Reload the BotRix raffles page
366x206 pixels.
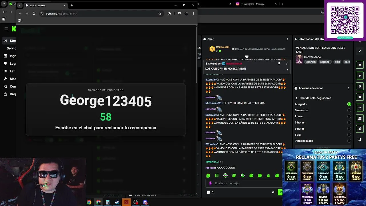[x=34, y=13]
